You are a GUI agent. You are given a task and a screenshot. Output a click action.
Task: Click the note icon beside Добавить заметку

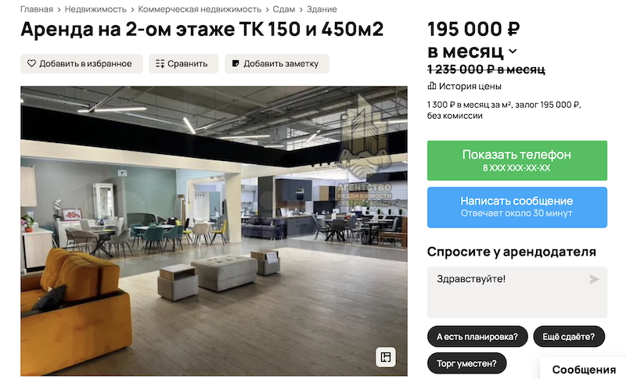pos(236,63)
